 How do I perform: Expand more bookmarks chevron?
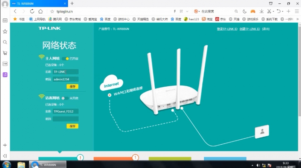(298, 19)
